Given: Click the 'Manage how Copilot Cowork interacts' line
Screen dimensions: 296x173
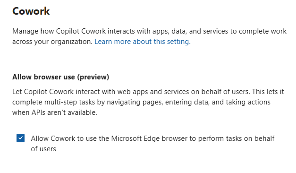Looking at the screenshot, I should (x=149, y=31).
